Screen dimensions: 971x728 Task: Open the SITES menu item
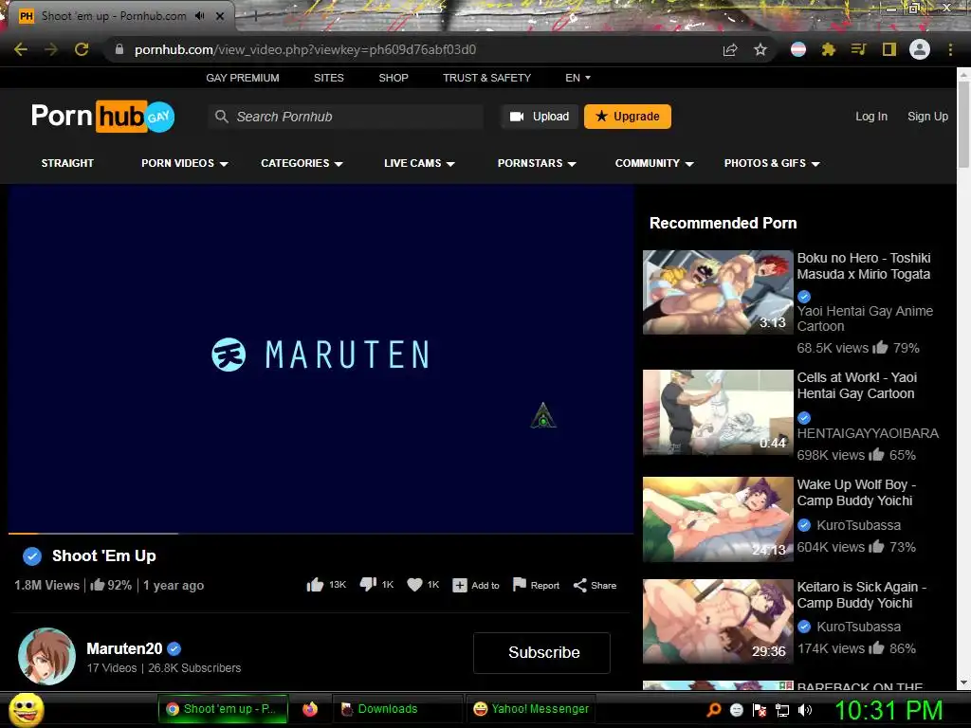tap(328, 78)
